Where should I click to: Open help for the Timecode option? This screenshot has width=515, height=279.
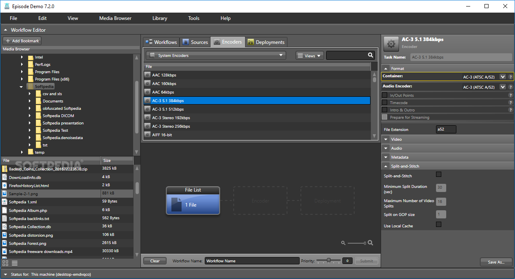coord(511,102)
